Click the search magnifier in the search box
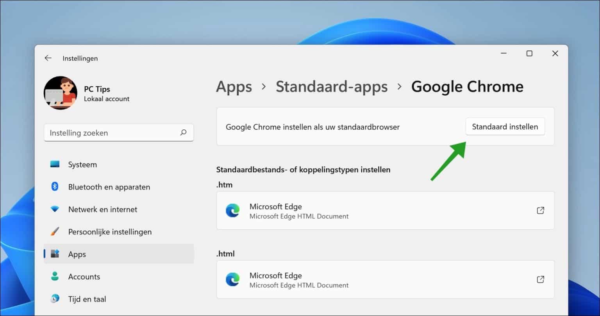The height and width of the screenshot is (316, 600). (183, 133)
